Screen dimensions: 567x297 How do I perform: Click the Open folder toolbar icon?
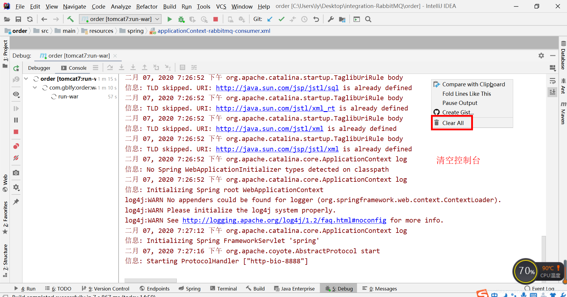click(7, 19)
